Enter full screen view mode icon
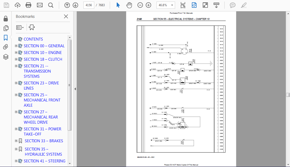This screenshot has height=167, width=290. click(205, 5)
